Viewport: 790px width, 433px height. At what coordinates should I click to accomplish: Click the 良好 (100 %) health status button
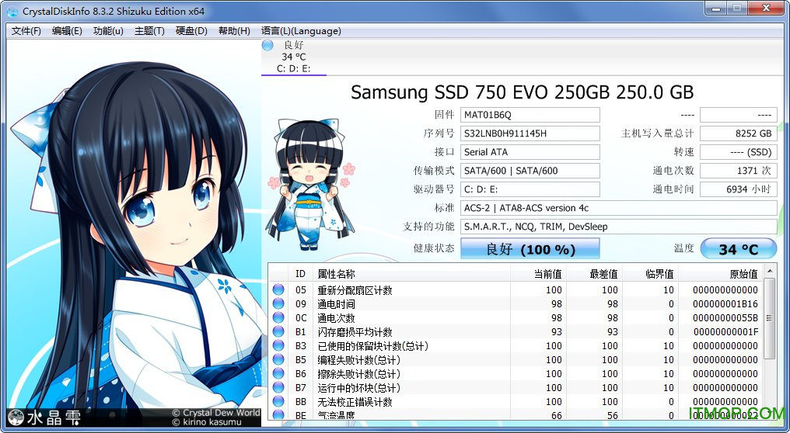530,249
